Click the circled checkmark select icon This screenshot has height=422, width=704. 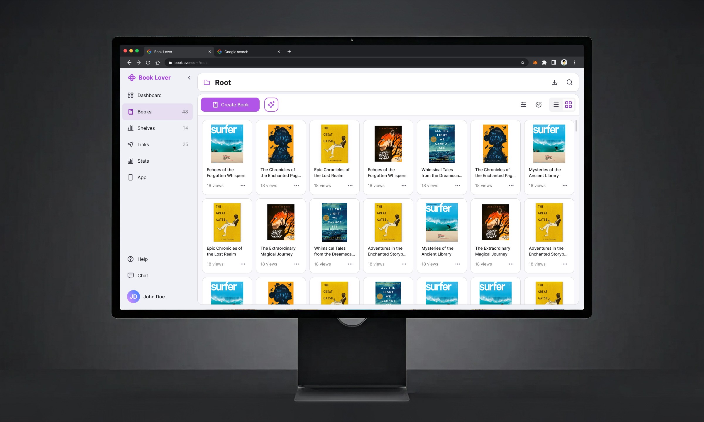[538, 105]
